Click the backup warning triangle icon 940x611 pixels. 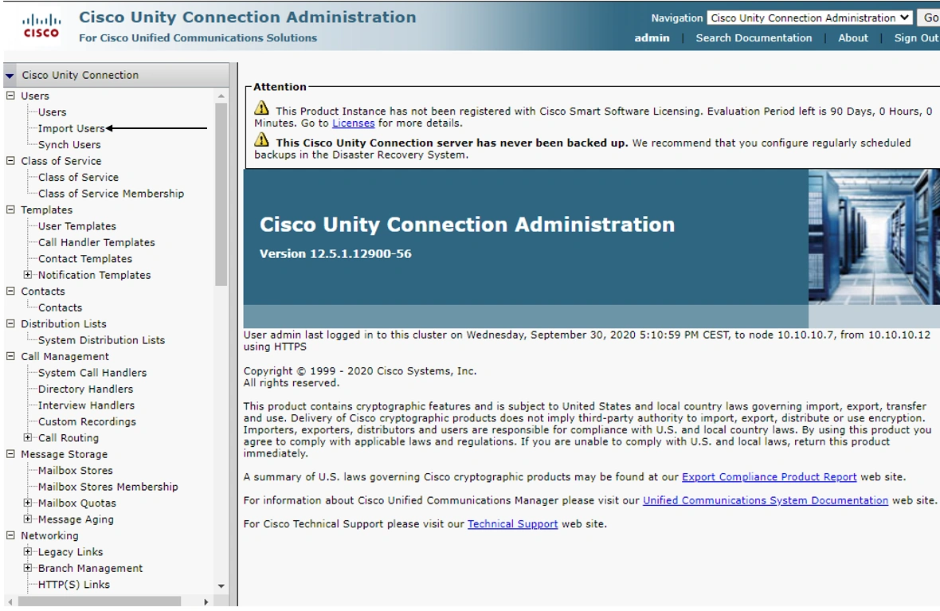[x=261, y=139]
